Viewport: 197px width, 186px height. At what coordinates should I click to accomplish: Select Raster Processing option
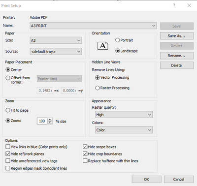coord(98,88)
